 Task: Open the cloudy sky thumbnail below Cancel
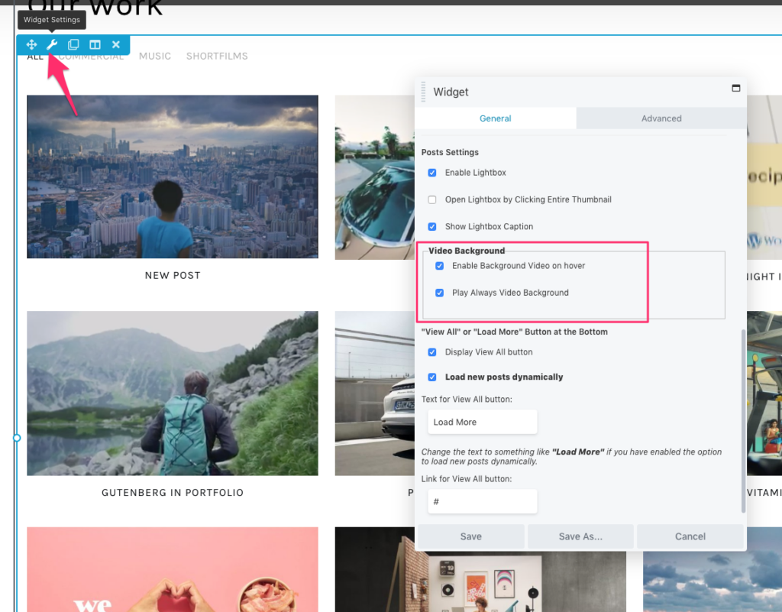713,581
